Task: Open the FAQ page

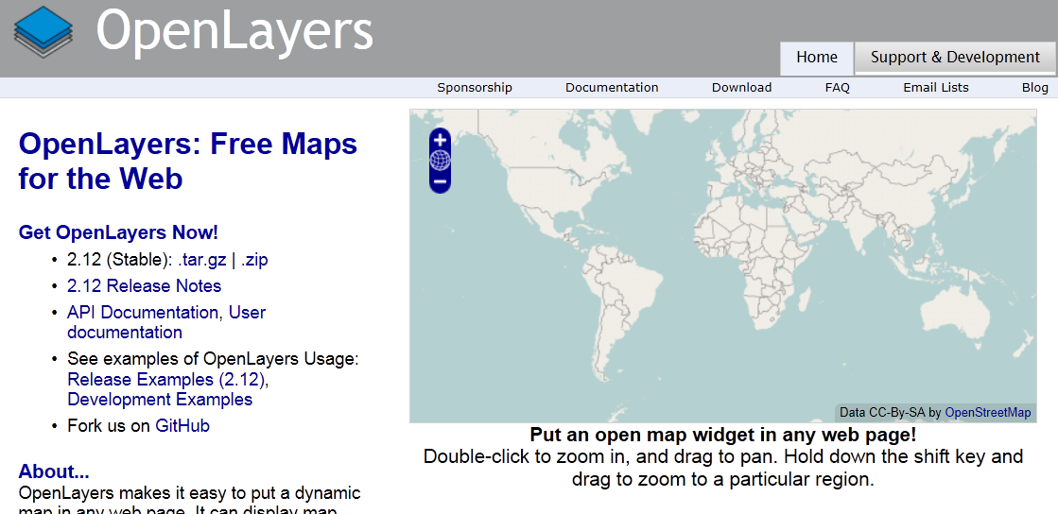Action: 838,88
